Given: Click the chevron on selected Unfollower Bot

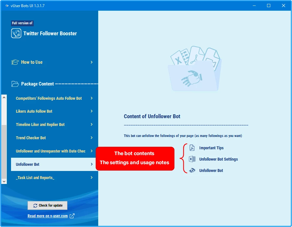Looking at the screenshot, I should pyautogui.click(x=91, y=164).
